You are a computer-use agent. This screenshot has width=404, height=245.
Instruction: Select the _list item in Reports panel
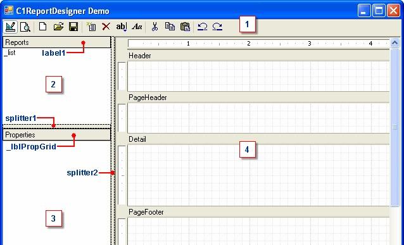(x=10, y=53)
